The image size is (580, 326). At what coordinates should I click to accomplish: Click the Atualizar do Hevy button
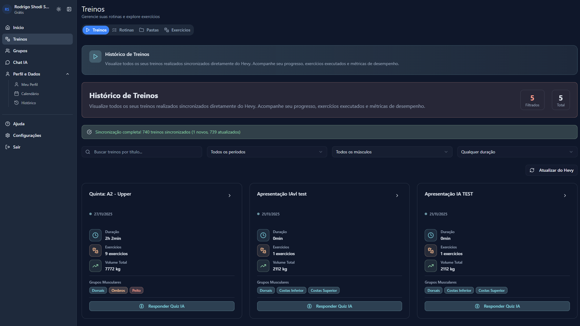click(551, 170)
